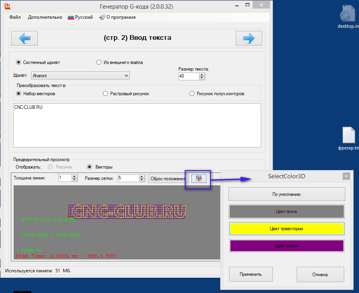Open the О программе menu
Image resolution: width=359 pixels, height=293 pixels.
[117, 17]
